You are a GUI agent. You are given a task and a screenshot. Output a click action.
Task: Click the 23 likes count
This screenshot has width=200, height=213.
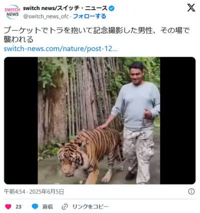point(18,207)
